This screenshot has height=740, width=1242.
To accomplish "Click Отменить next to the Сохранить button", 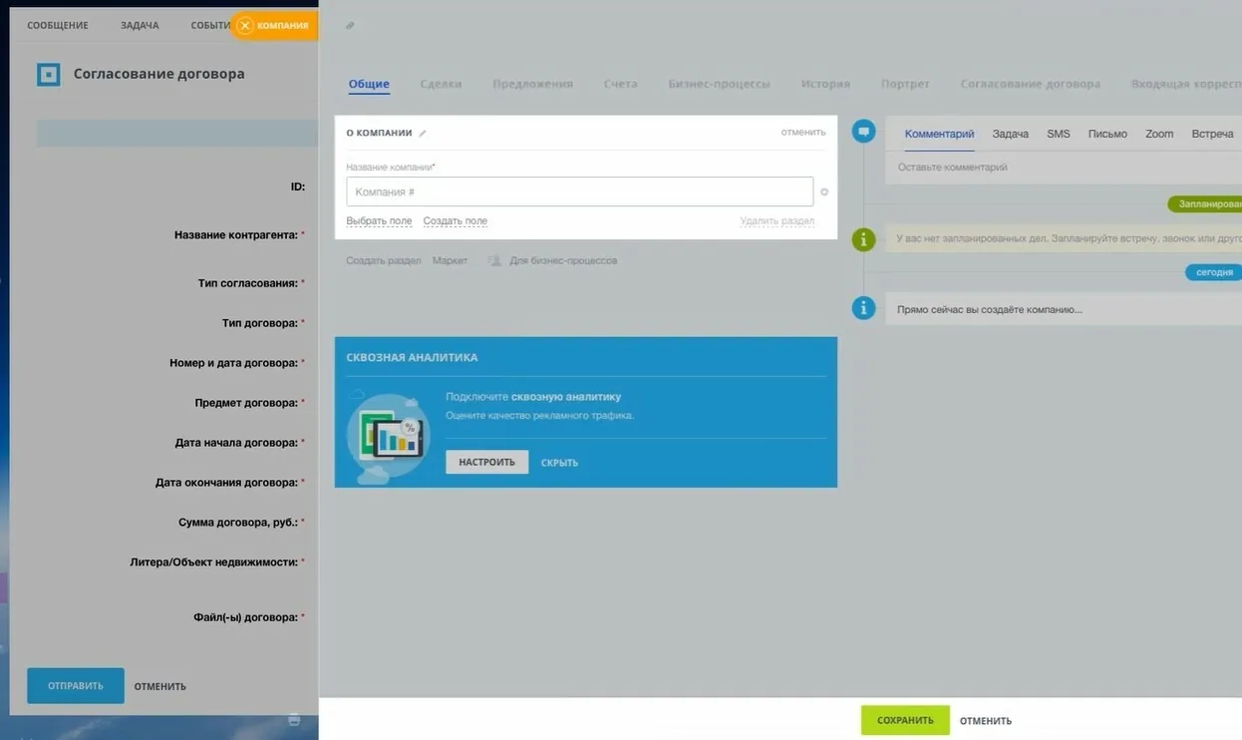I will click(x=986, y=721).
